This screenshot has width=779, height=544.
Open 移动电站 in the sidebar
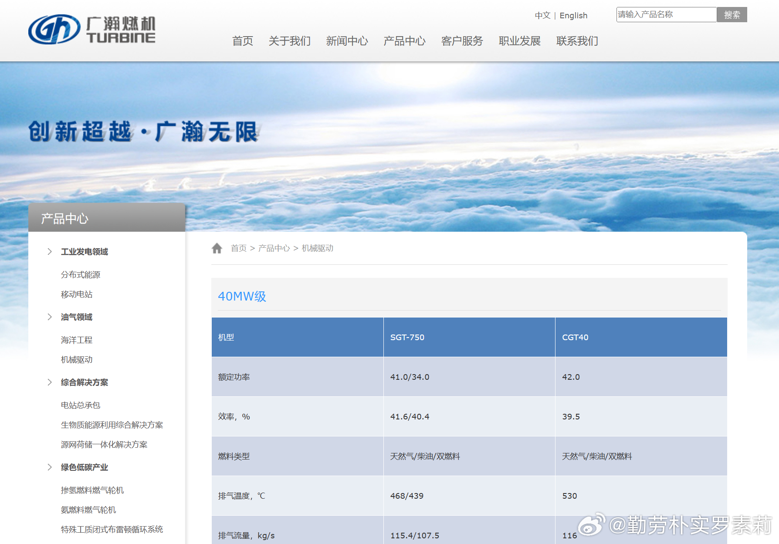point(77,294)
